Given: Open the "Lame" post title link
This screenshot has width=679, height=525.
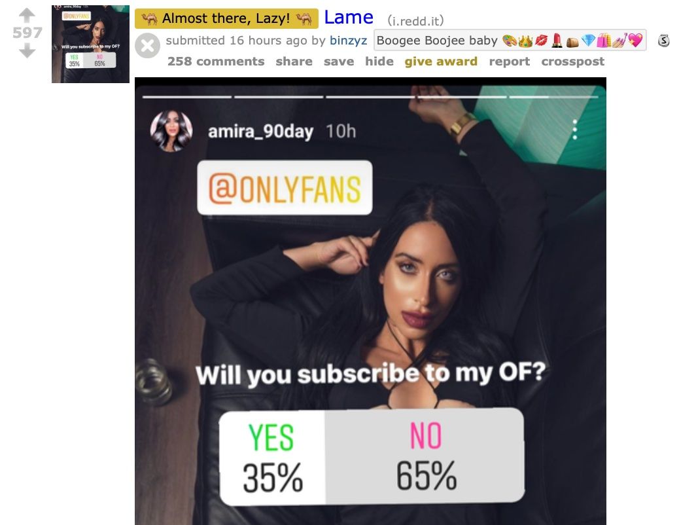Looking at the screenshot, I should click(x=349, y=17).
